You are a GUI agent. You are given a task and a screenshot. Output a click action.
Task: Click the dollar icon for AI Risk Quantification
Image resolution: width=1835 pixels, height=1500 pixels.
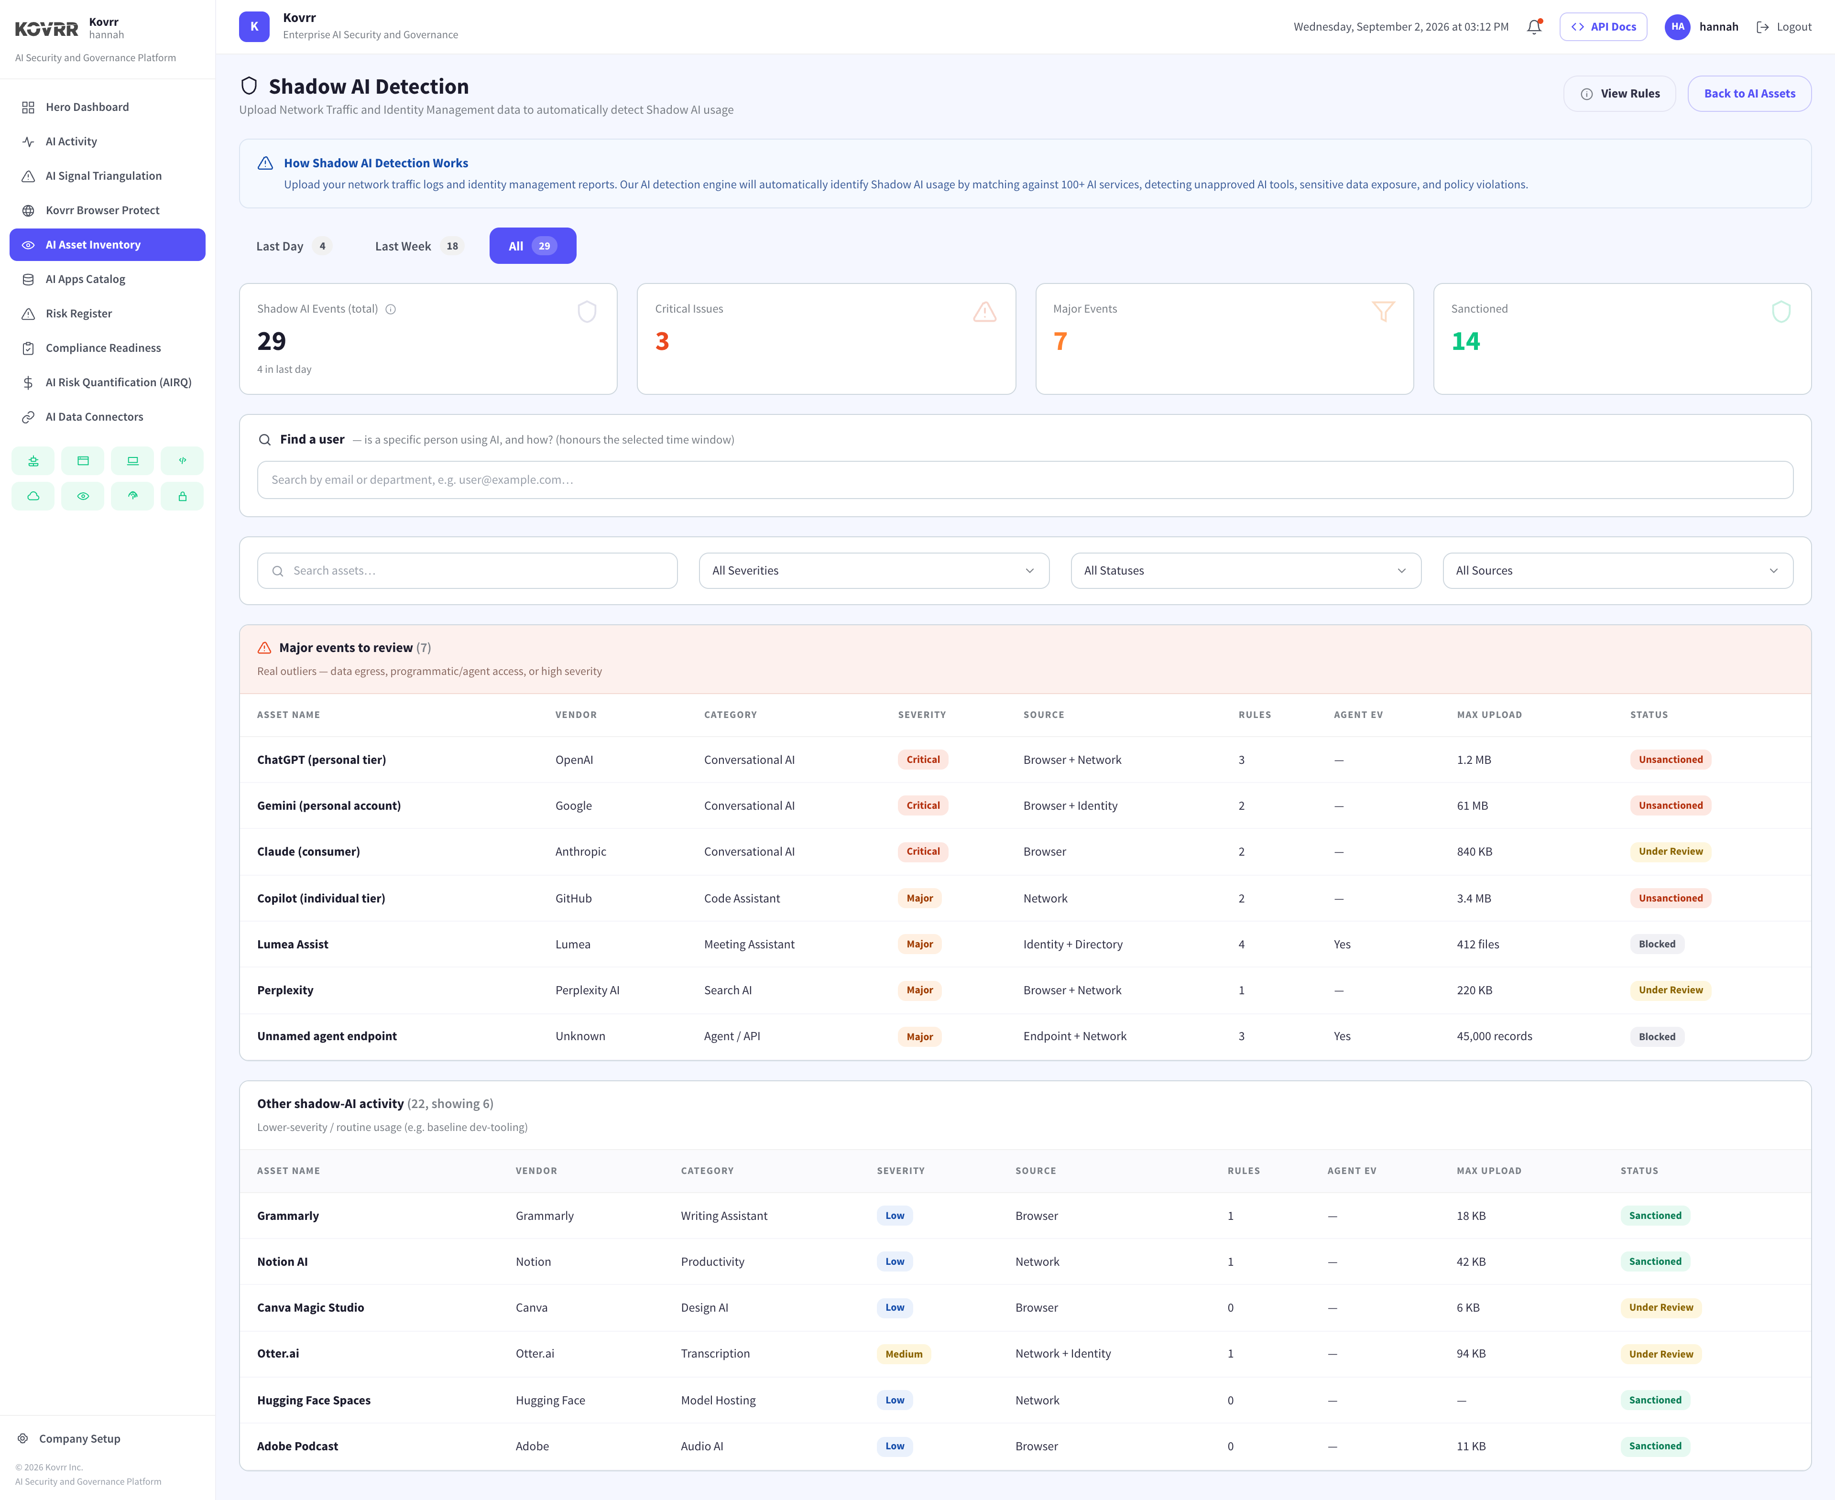click(29, 383)
